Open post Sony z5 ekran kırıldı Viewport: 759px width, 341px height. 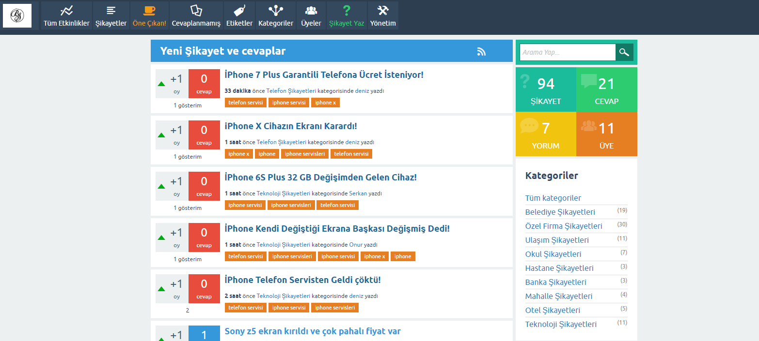(x=313, y=331)
